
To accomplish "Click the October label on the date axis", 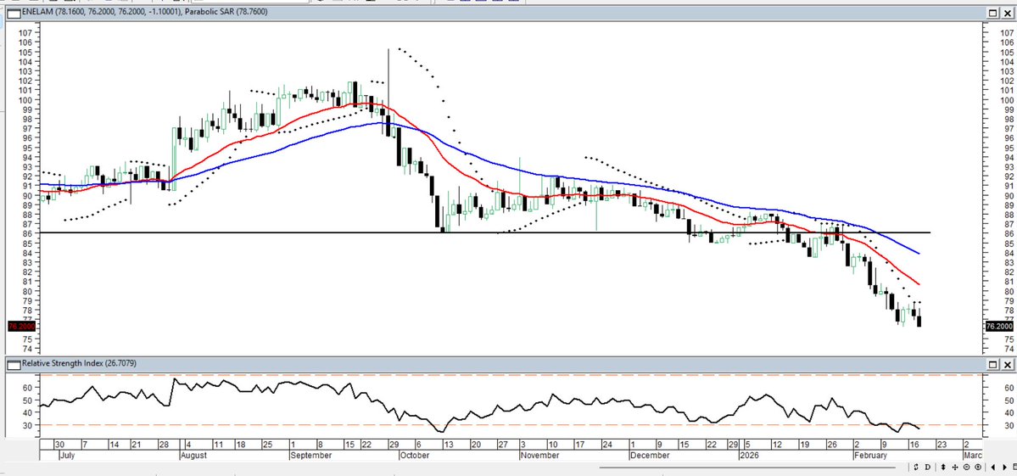I will (x=415, y=456).
